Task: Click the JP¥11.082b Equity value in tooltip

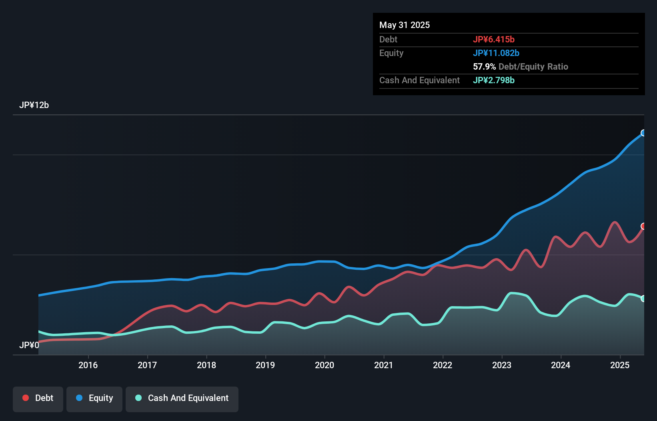Action: [496, 53]
